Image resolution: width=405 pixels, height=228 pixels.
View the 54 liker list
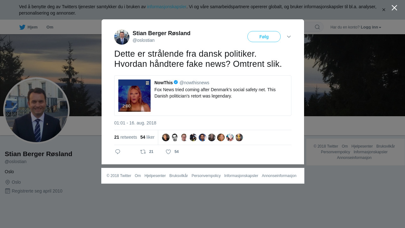click(147, 137)
